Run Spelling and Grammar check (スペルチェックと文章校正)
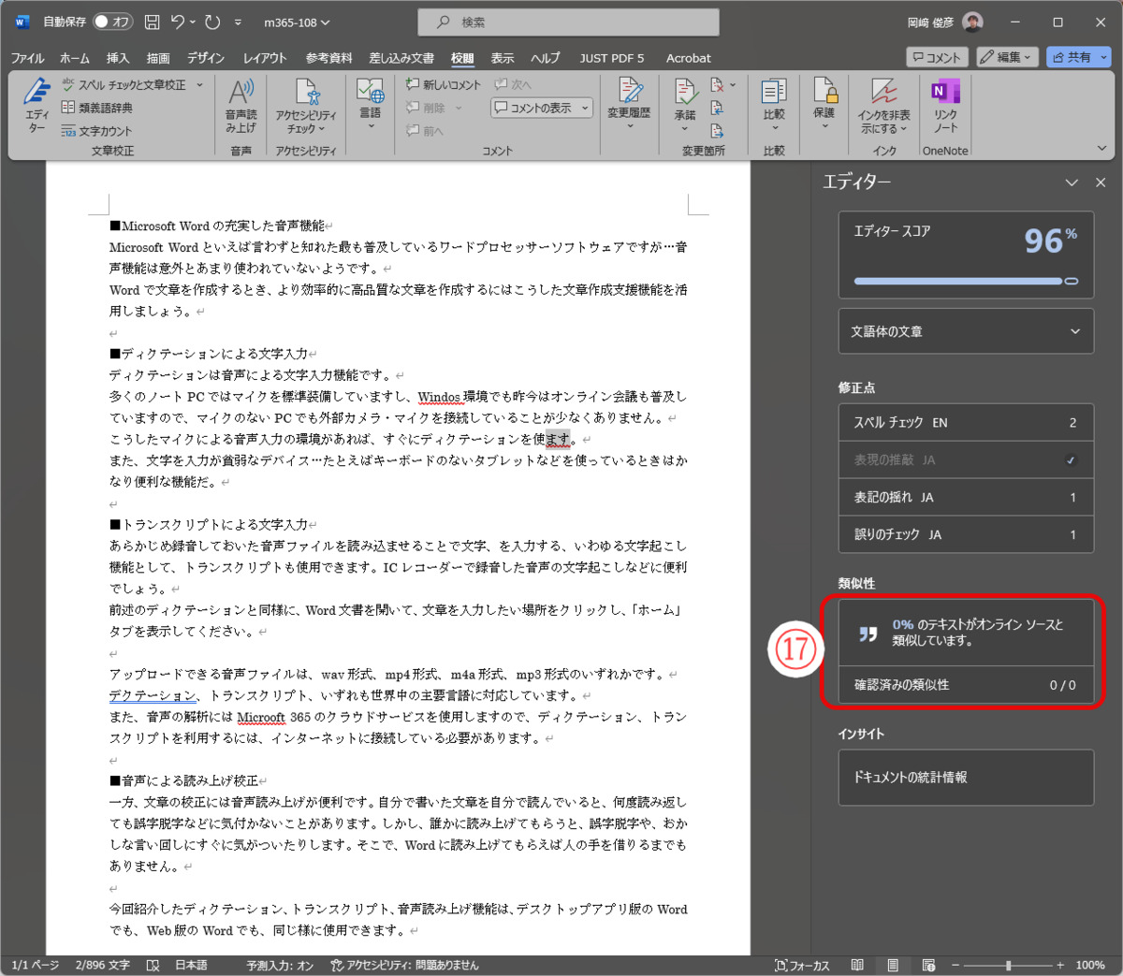 123,85
